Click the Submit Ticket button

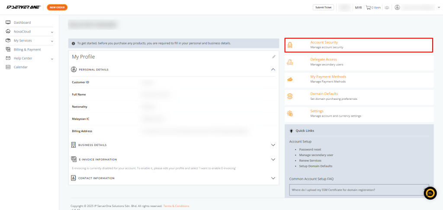click(324, 7)
